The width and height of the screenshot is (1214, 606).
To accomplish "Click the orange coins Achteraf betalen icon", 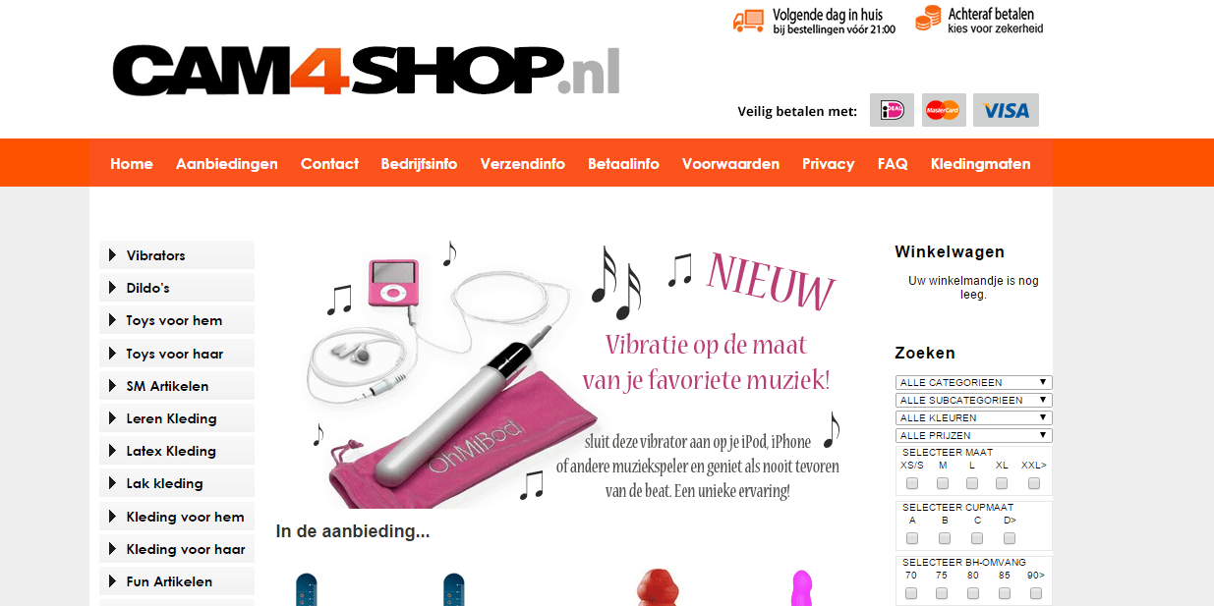I will 928,19.
